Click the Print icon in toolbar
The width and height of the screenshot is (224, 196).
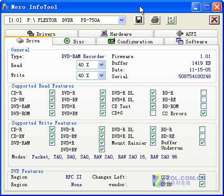coord(155,20)
